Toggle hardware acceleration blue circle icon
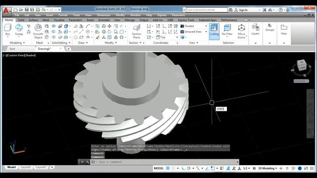Image resolution: width=317 pixels, height=178 pixels. coord(300,168)
